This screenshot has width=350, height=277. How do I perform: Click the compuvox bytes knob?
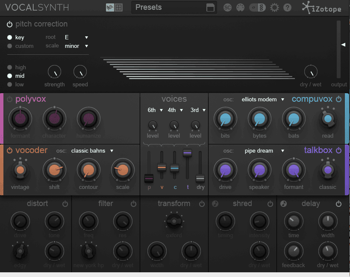259,118
